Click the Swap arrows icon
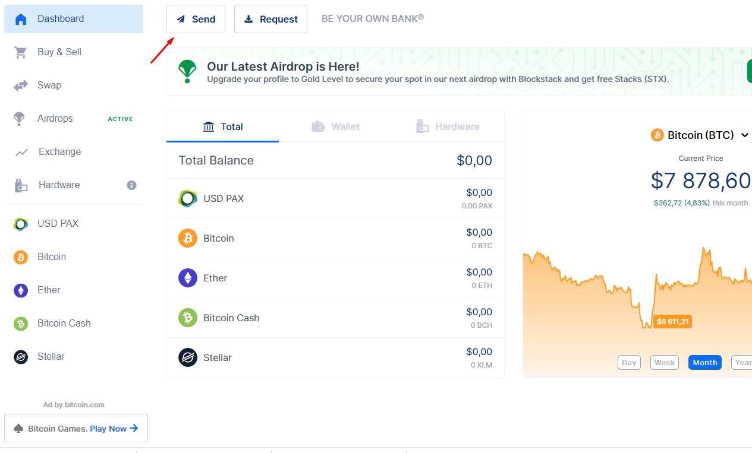 (21, 85)
